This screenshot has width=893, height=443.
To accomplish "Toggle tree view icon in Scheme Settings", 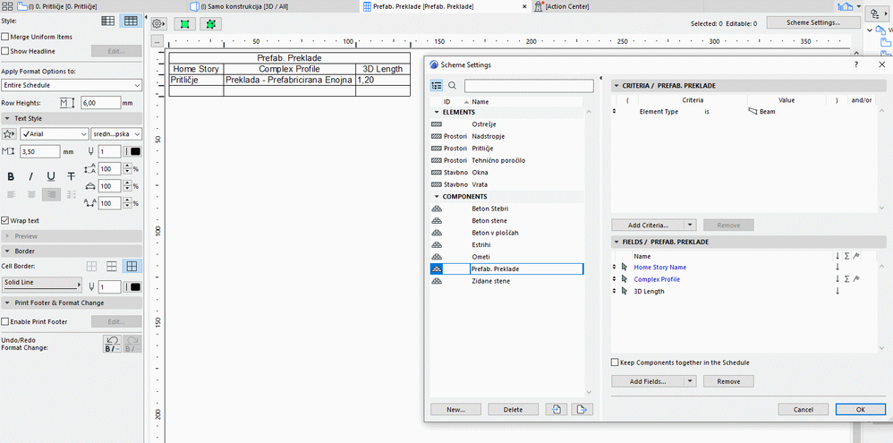I will 437,86.
